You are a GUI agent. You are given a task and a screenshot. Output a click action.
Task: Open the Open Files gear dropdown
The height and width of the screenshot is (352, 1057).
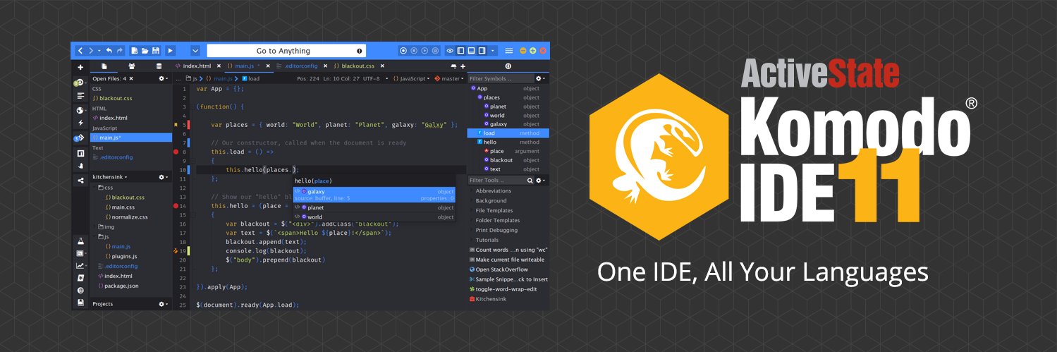[163, 78]
